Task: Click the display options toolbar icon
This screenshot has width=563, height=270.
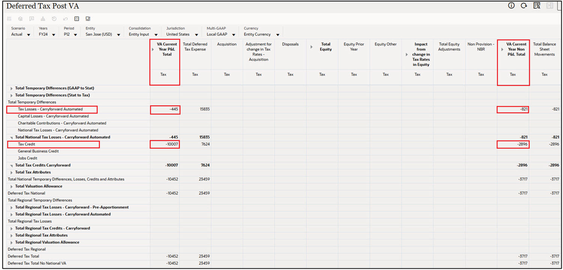Action: coord(88,19)
